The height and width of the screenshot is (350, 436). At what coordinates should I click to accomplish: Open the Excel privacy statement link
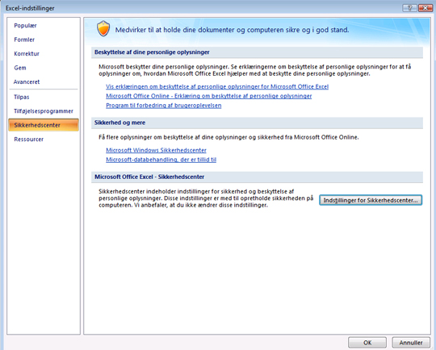pos(217,86)
